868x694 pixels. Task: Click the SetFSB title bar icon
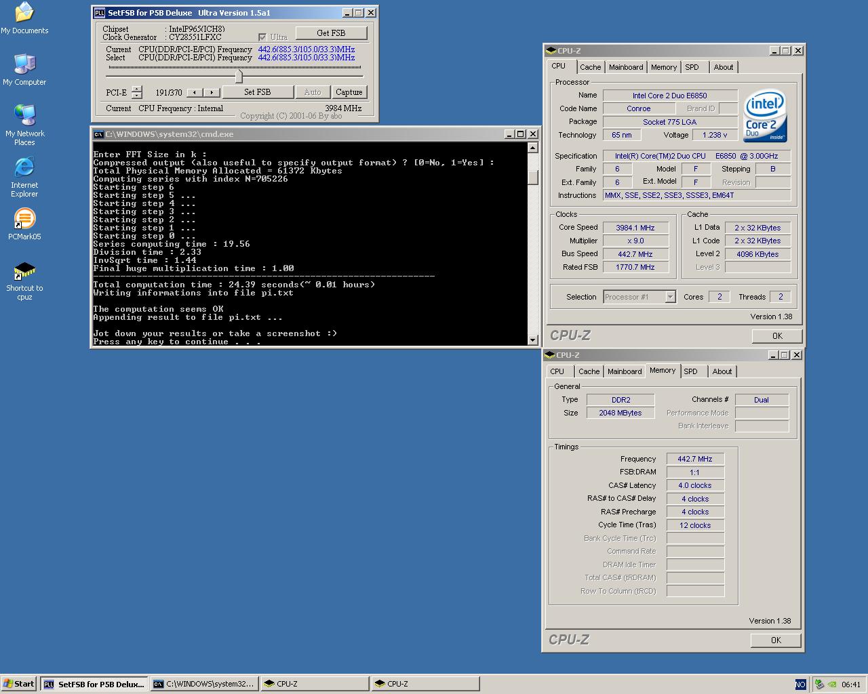[x=100, y=13]
